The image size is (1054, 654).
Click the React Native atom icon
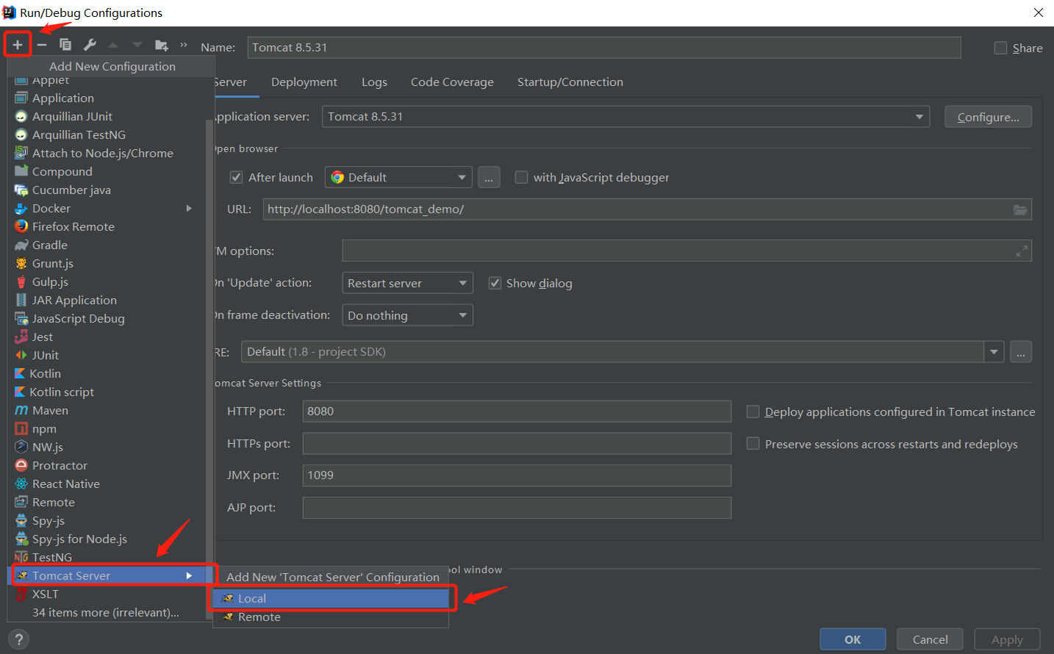tap(21, 484)
